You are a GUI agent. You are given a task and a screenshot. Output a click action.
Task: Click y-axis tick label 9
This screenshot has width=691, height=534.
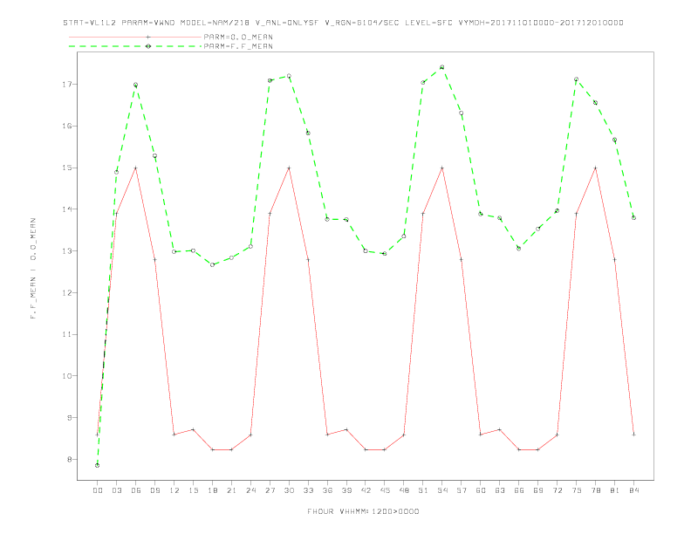tap(70, 418)
